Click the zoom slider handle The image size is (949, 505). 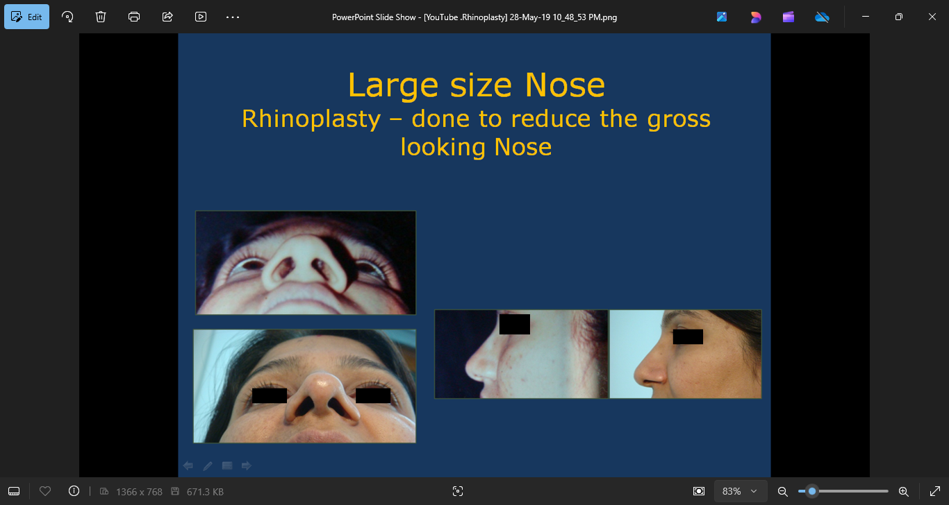(x=811, y=491)
